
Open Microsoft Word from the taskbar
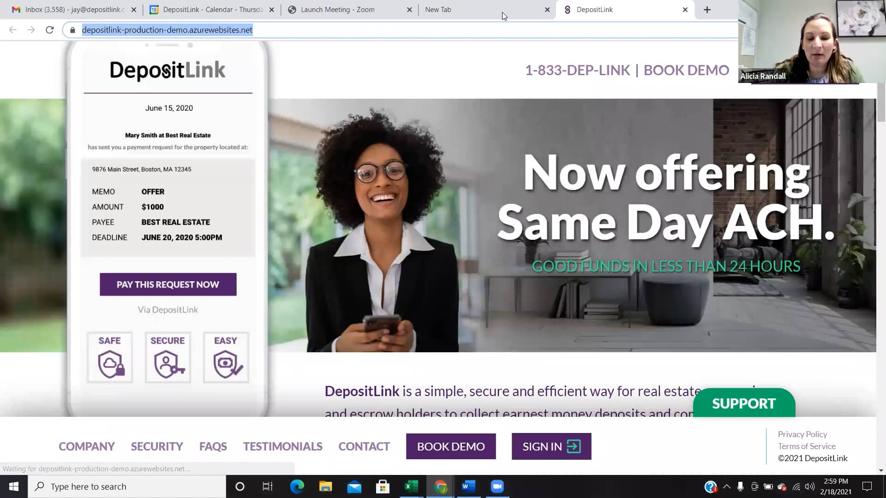(468, 486)
